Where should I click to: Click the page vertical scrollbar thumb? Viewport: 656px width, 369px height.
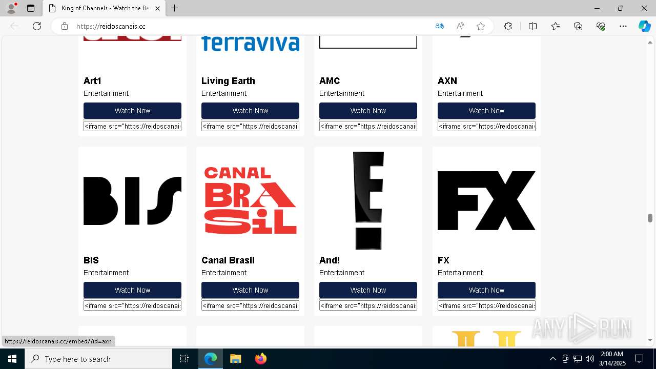[x=650, y=218]
